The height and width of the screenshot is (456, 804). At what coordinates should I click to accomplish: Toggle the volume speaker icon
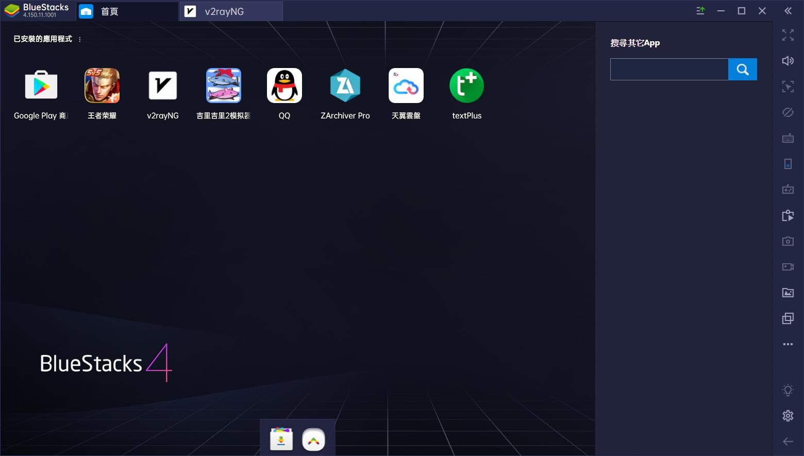[788, 61]
